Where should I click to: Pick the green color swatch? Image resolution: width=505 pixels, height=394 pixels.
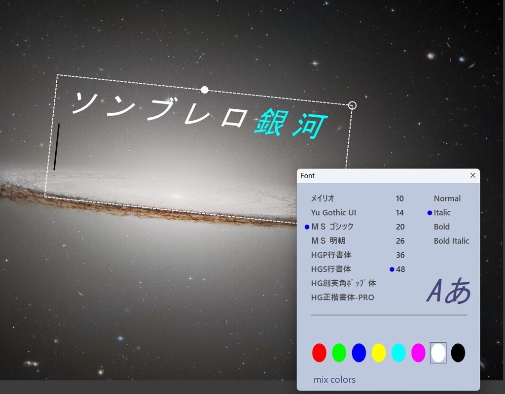coord(339,353)
